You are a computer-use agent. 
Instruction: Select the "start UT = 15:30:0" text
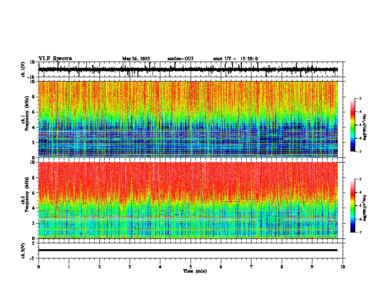coord(235,59)
